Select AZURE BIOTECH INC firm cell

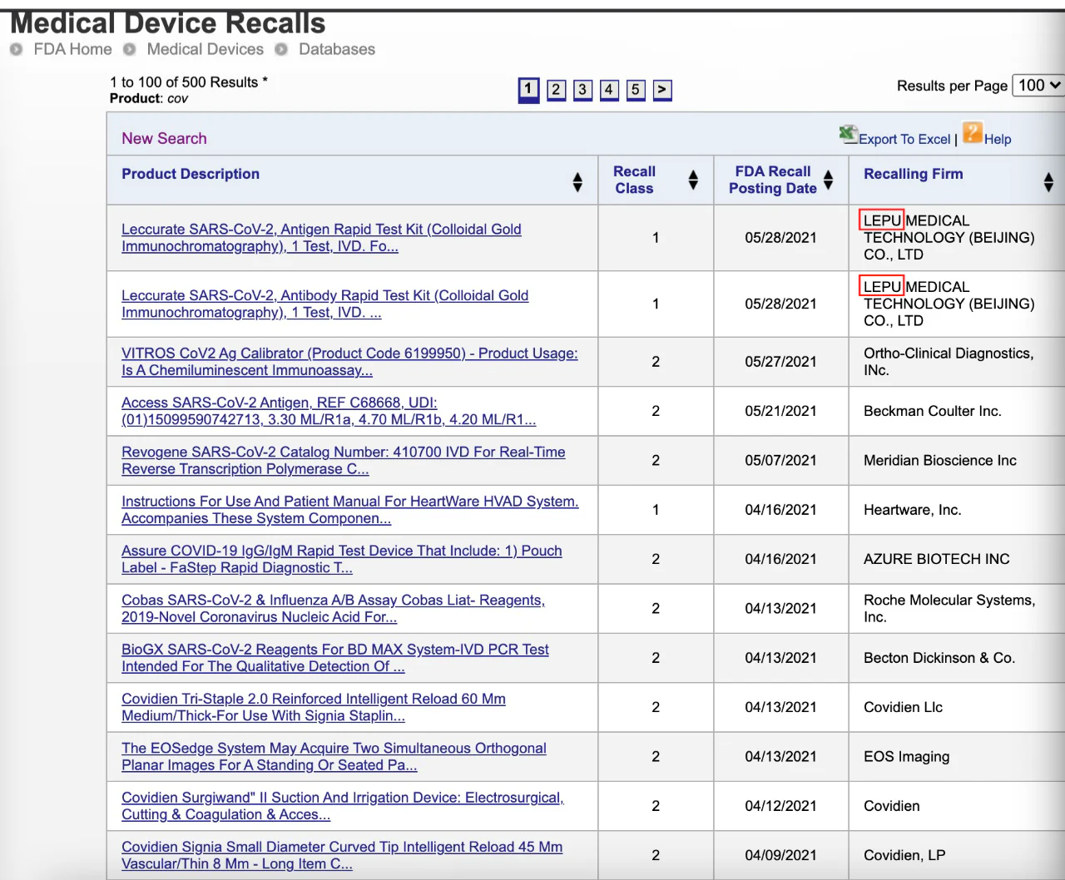(x=956, y=559)
